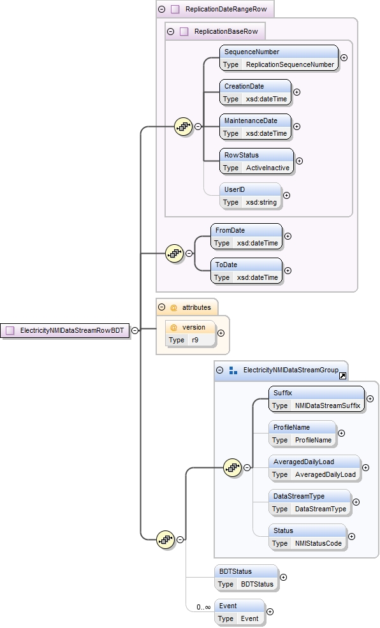Click the @ icon of version attribute
380x628 pixels.
pyautogui.click(x=173, y=328)
